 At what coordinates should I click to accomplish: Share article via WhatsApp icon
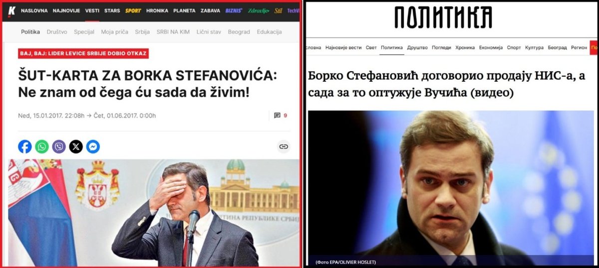42,146
